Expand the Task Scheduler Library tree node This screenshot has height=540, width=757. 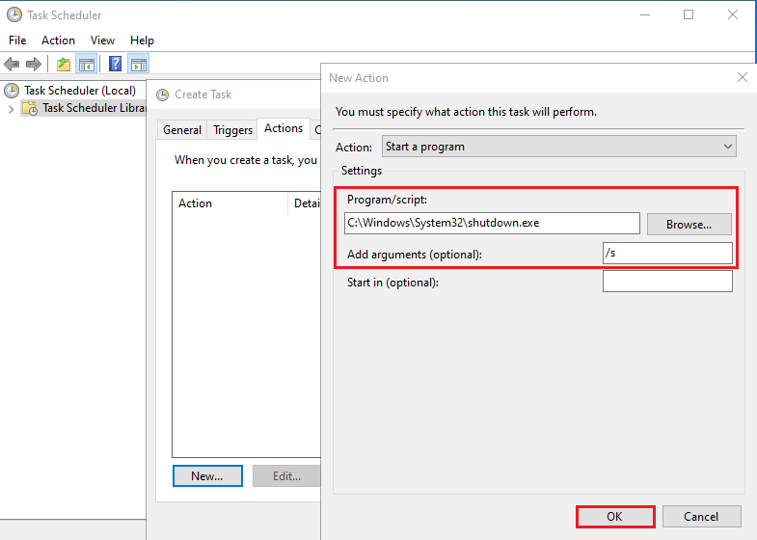coord(11,109)
